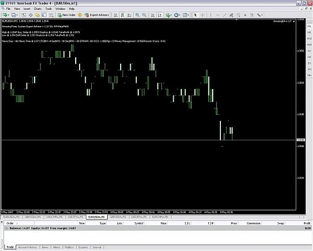Switch timeframe to MN

309,75
